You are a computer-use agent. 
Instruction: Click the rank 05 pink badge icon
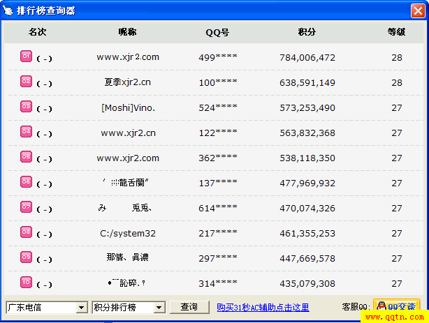tap(26, 157)
